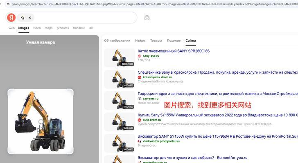Open Каток пневмошинный SANY SPR260C-8S link
The image size is (298, 163).
tap(174, 51)
